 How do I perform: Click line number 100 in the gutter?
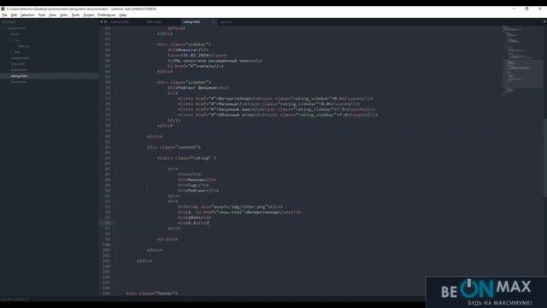[x=107, y=245]
